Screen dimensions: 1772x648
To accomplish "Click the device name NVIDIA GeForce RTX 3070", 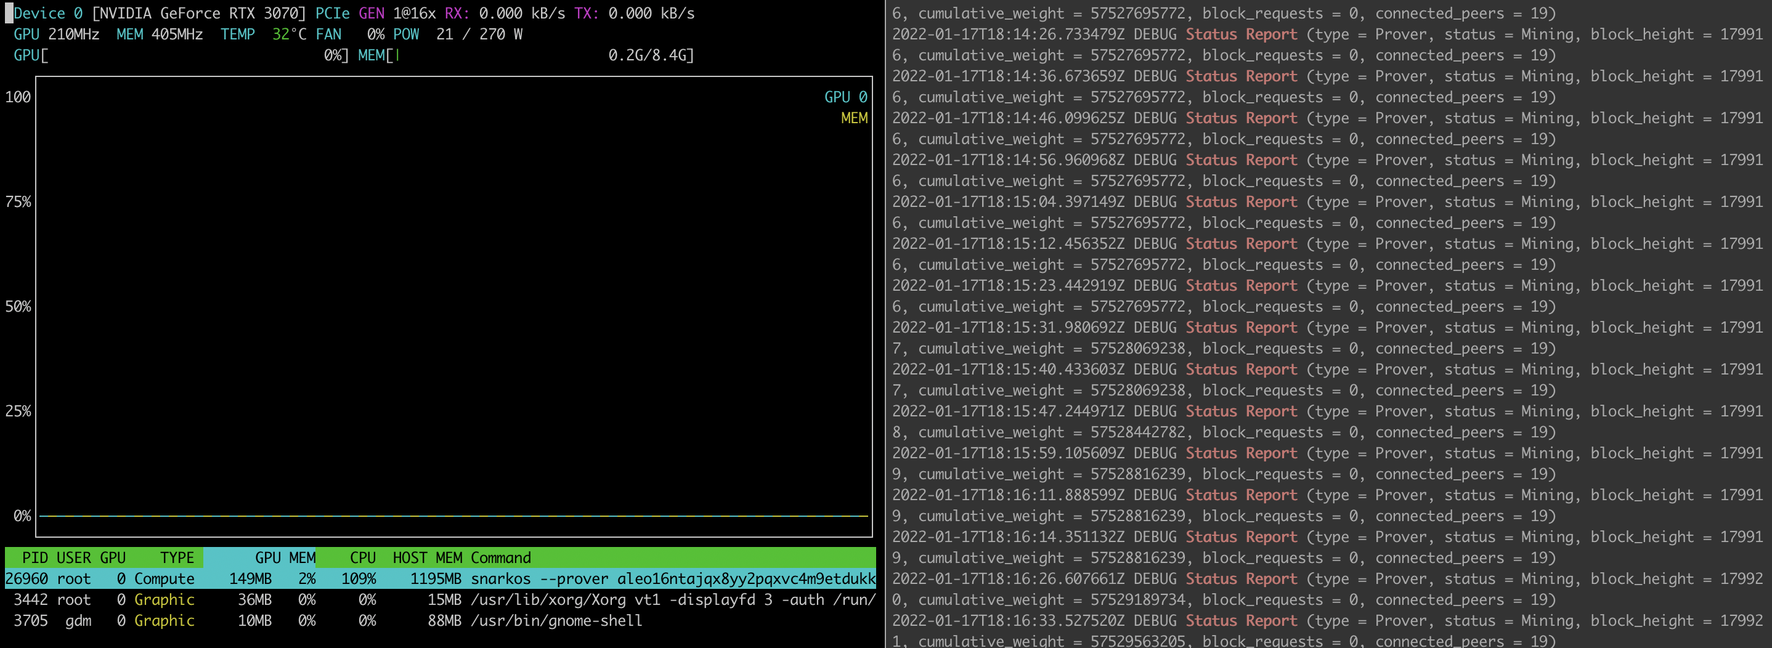I will click(x=199, y=13).
